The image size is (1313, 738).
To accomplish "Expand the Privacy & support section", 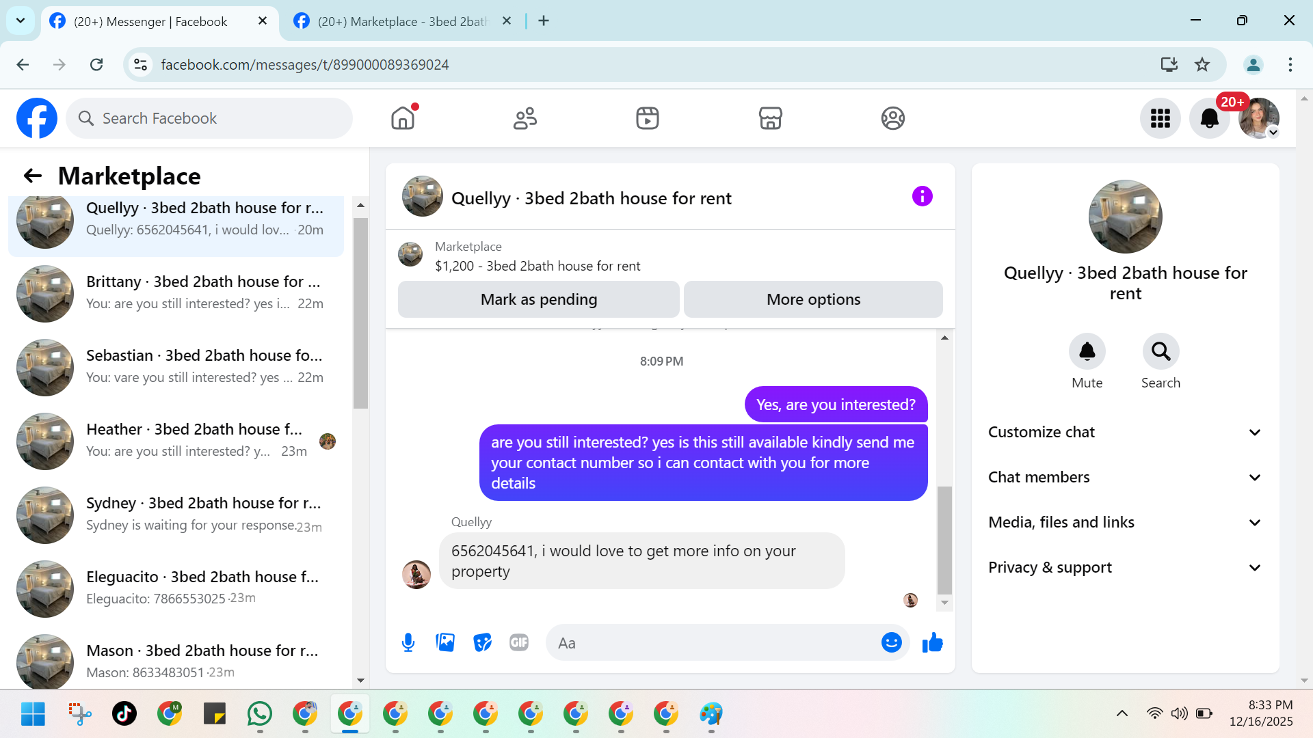I will [x=1125, y=568].
